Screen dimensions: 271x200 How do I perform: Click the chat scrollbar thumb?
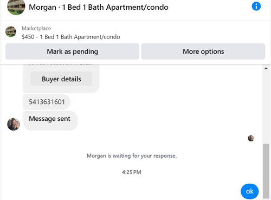pyautogui.click(x=266, y=171)
